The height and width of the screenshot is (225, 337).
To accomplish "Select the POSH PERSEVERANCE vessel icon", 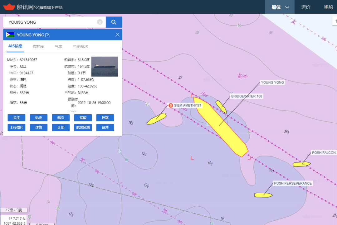I will click(263, 195).
